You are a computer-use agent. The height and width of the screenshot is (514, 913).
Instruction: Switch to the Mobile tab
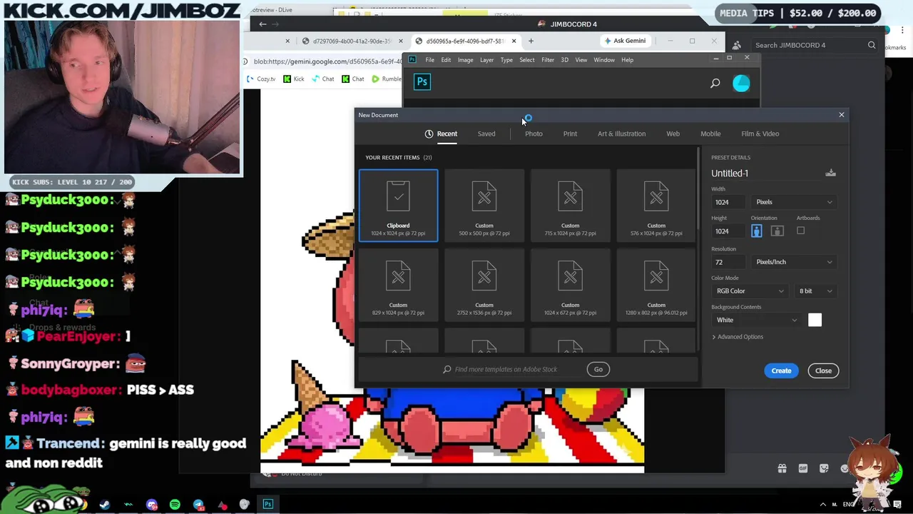click(710, 133)
